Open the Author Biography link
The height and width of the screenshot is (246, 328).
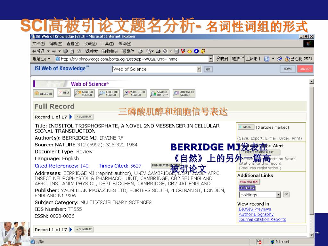point(256,214)
